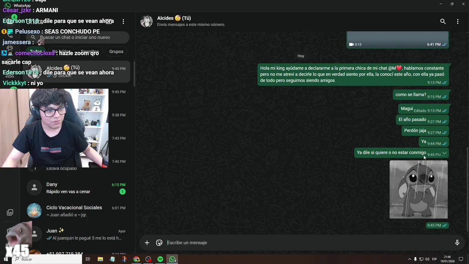Click Alcides profile picture in chat header
The height and width of the screenshot is (264, 469).
[147, 21]
